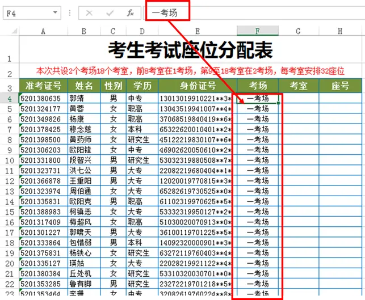Select row 1 header

click(x=9, y=49)
